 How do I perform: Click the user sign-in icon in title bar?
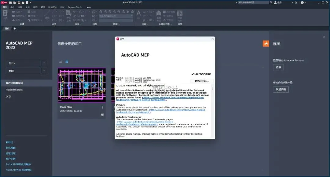click(x=275, y=2)
